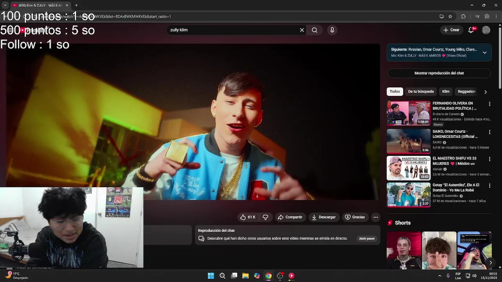502x282 pixels.
Task: Open El diario de Carwen channel name
Action: (x=446, y=114)
